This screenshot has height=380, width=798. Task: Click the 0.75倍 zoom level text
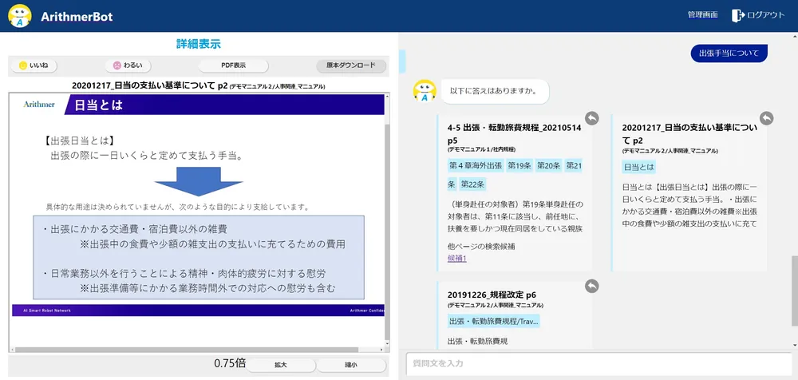(230, 364)
